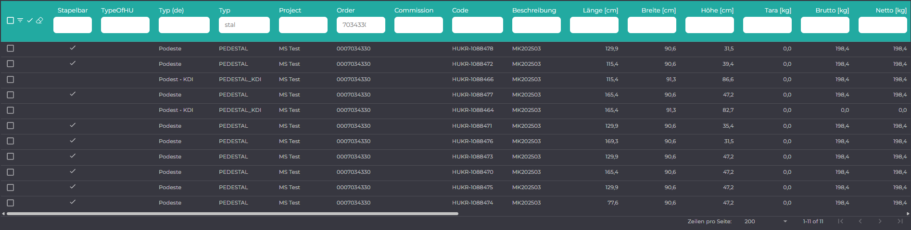Click Stapelbar checkmark in HUKR-1088470 row

pos(73,171)
